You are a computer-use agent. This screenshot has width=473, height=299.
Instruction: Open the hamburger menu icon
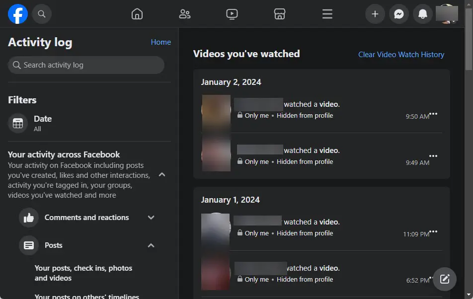[x=327, y=14]
